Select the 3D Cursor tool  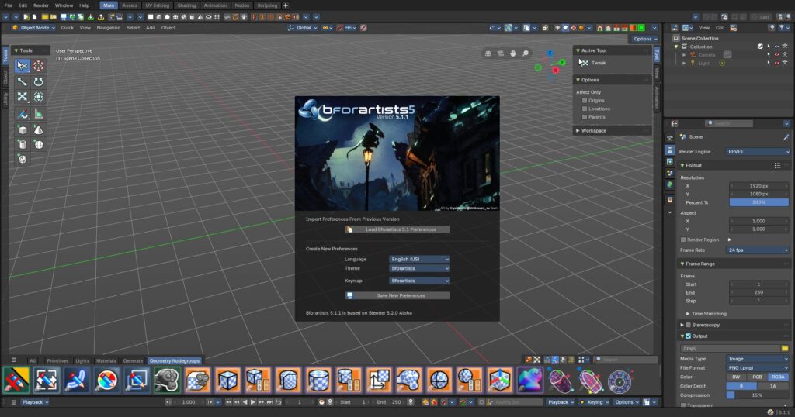tap(39, 65)
